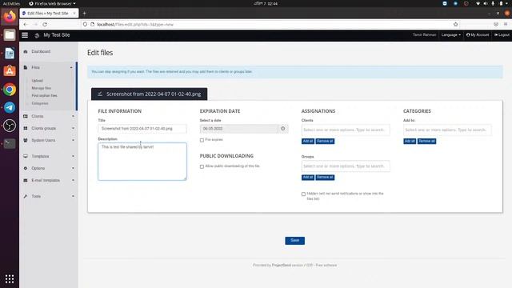Expand the E-mail templates section arrow
The height and width of the screenshot is (288, 512).
[x=73, y=181]
